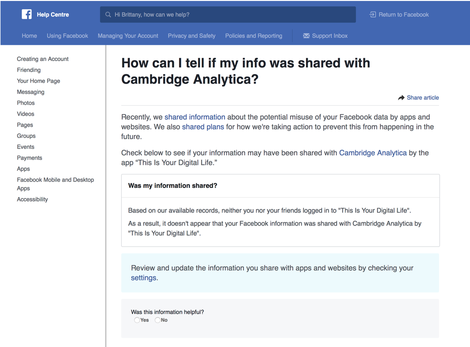Open the Apps sidebar topic

(x=23, y=169)
